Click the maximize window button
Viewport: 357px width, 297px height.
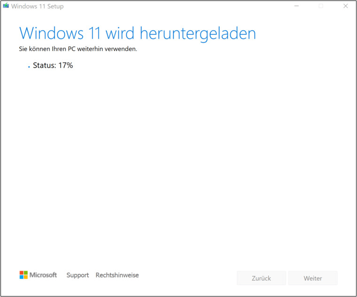[x=321, y=6]
